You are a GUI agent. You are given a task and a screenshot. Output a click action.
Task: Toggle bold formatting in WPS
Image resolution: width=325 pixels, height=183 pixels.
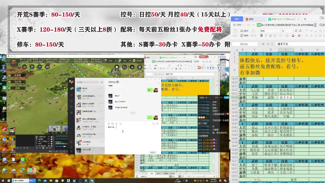(261, 36)
